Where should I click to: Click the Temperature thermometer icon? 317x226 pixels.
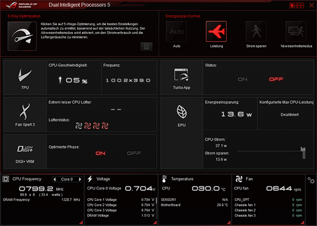[x=164, y=179]
